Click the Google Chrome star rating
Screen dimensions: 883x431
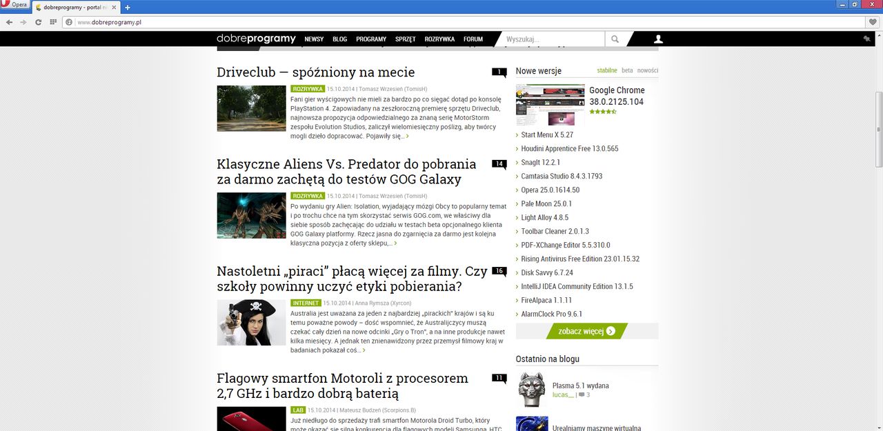pos(602,111)
